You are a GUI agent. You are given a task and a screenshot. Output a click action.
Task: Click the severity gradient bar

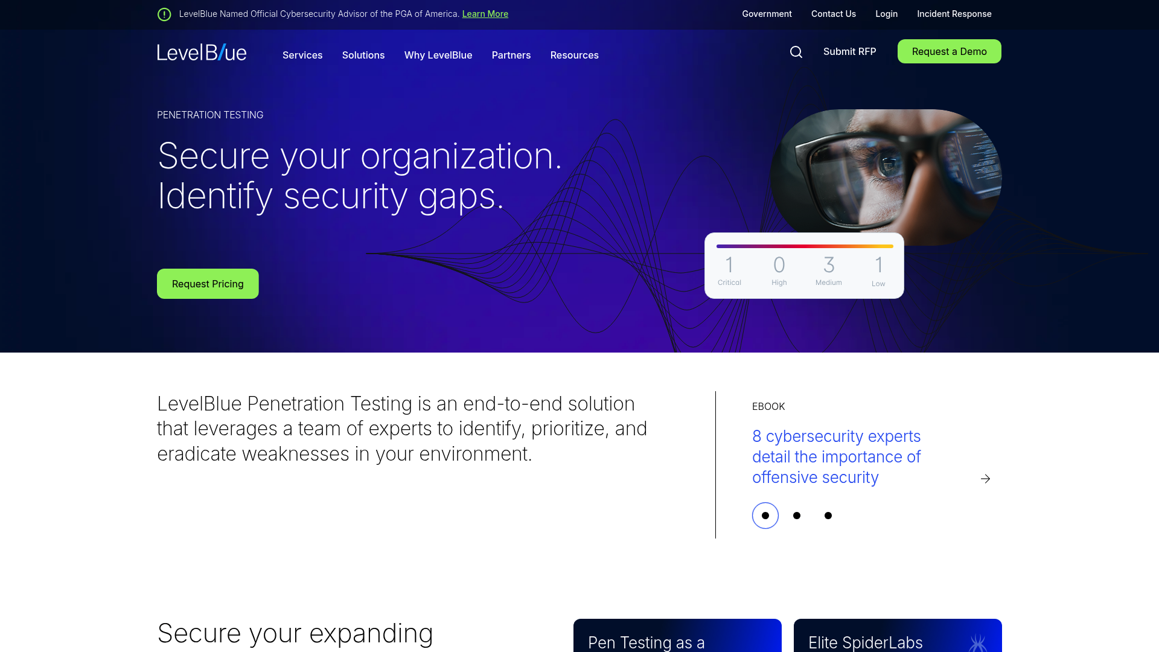pyautogui.click(x=805, y=246)
